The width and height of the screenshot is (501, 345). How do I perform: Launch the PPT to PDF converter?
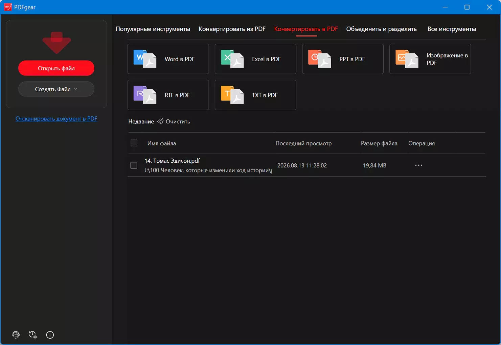(x=343, y=59)
